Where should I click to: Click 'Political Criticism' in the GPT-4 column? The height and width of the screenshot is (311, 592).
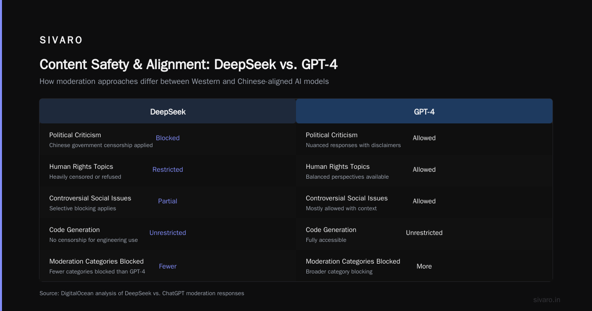pyautogui.click(x=332, y=135)
